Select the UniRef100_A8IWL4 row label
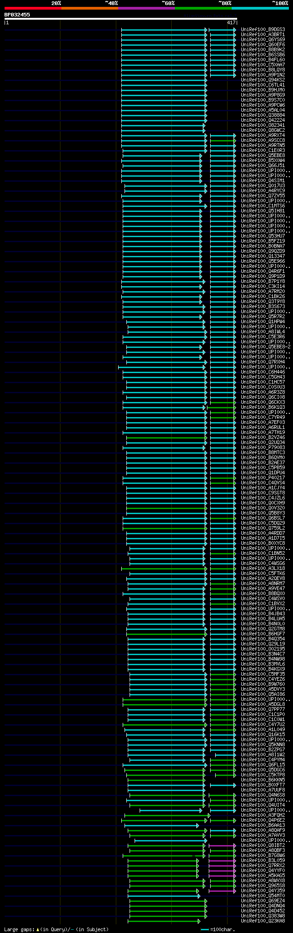Viewport: 293px width, 933px height. [263, 331]
